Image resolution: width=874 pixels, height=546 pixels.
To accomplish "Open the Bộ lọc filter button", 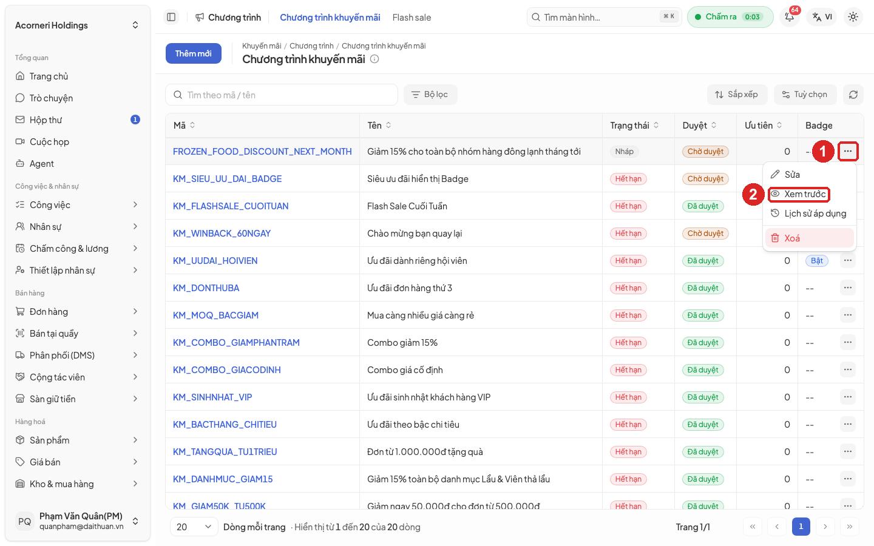I will pos(430,95).
